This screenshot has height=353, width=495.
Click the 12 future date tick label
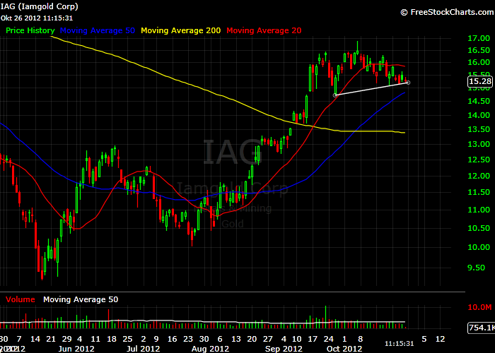[441, 339]
